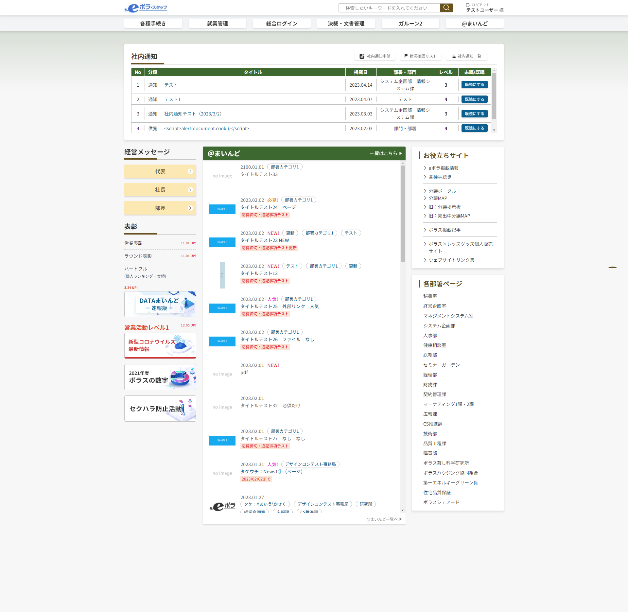Click the chevron on 代表 button
628x612 pixels.
point(190,171)
